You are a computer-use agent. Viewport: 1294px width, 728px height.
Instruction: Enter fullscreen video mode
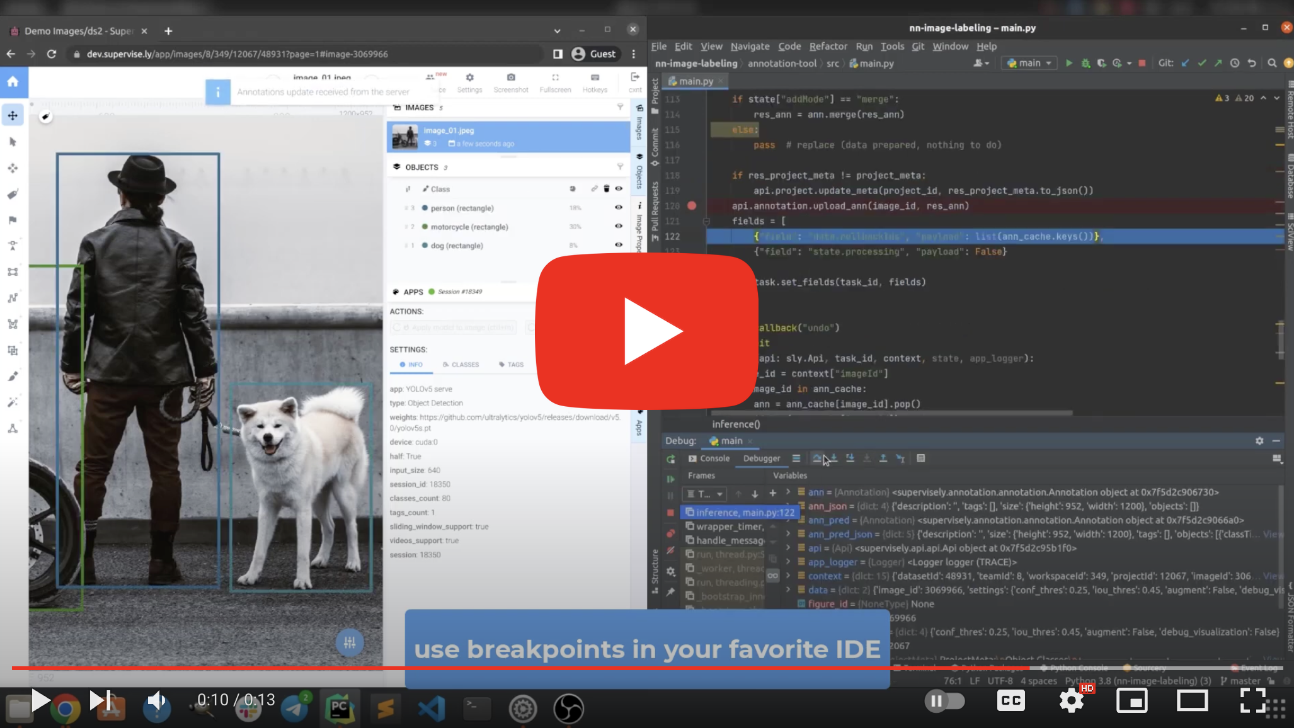(1252, 700)
